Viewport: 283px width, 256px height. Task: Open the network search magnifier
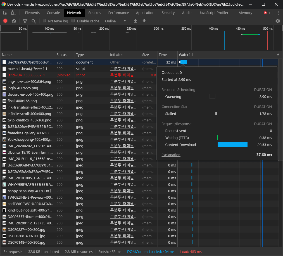pyautogui.click(x=34, y=21)
